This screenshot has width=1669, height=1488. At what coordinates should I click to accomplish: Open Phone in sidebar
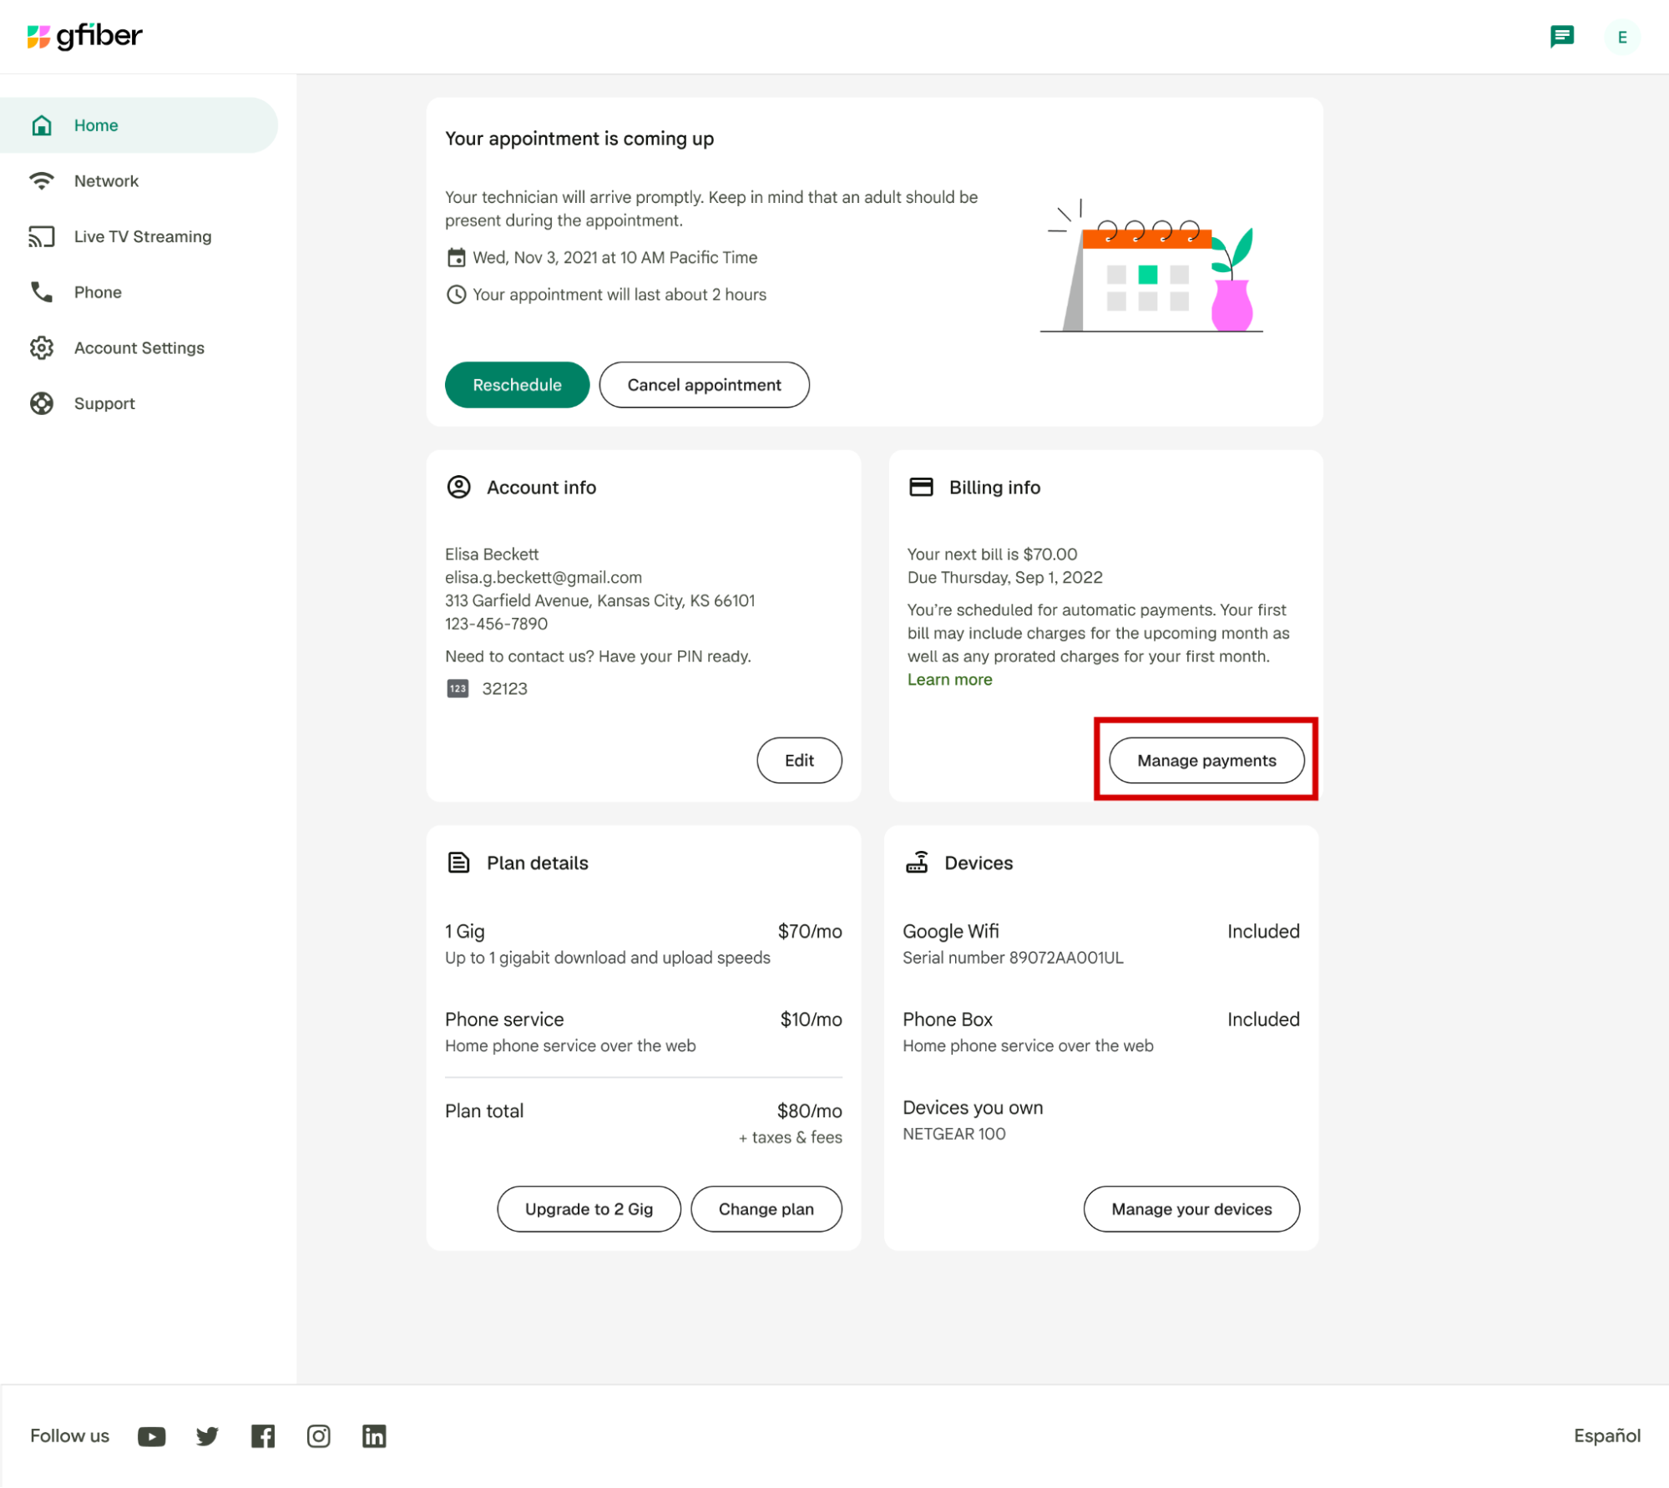click(x=139, y=292)
